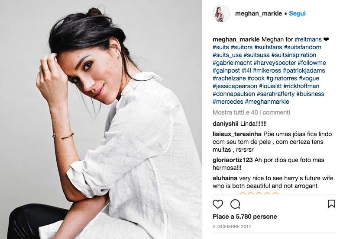View who liked via Piace a 5.780 persone
The image size is (343, 239).
tap(245, 217)
